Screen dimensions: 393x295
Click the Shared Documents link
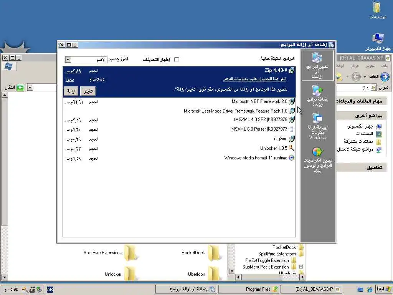(x=358, y=142)
